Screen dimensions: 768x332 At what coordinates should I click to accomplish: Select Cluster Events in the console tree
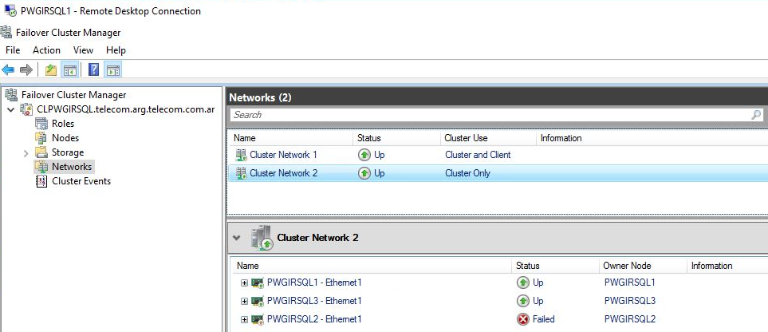pyautogui.click(x=81, y=181)
